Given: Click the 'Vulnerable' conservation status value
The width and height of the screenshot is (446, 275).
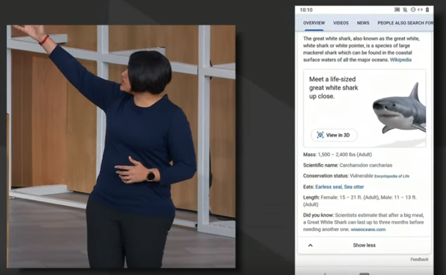Looking at the screenshot, I should click(361, 176).
